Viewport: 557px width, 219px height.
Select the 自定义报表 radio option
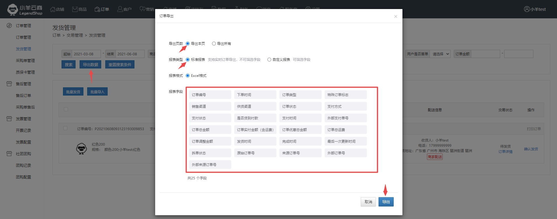269,60
